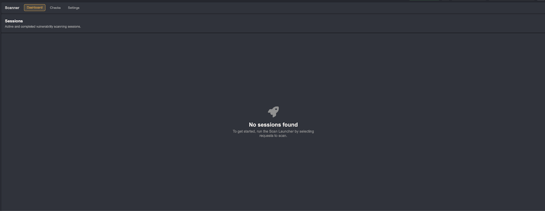This screenshot has width=545, height=211.
Task: Click the Scanner title label
Action: 12,7
